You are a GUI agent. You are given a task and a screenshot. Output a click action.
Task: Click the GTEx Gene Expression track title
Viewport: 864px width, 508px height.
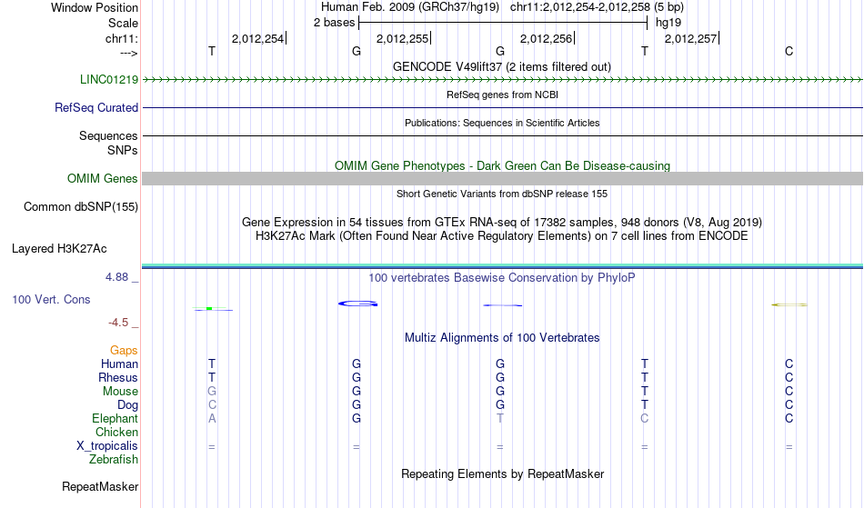tap(502, 222)
